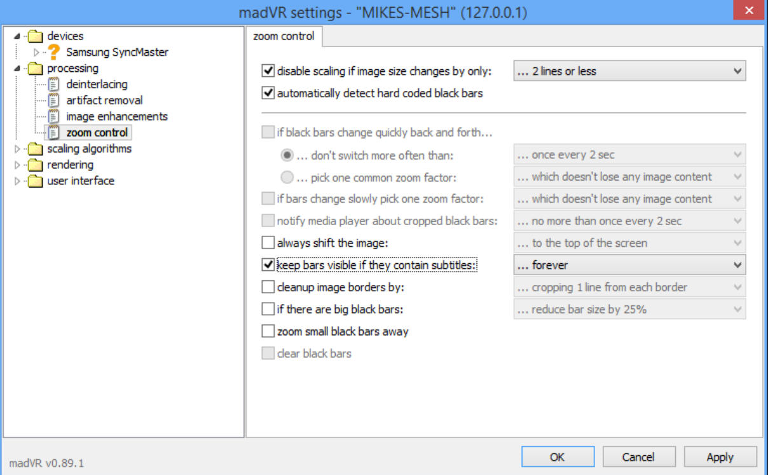Close the madVR settings window
This screenshot has height=475, width=768.
point(748,11)
